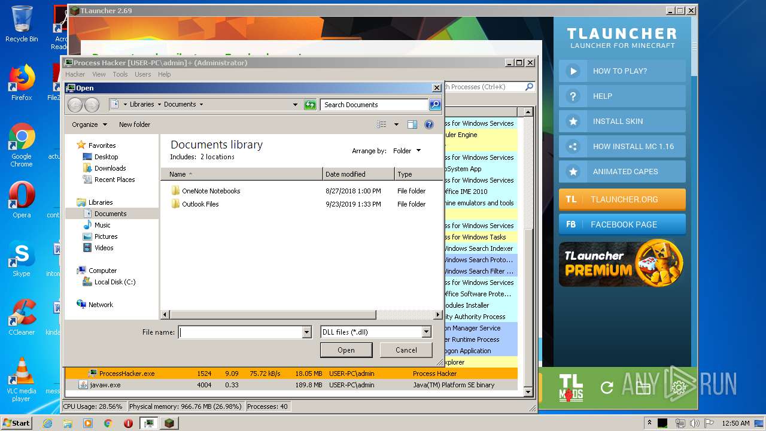Open the file type DLL files dropdown
The image size is (766, 431).
[426, 332]
